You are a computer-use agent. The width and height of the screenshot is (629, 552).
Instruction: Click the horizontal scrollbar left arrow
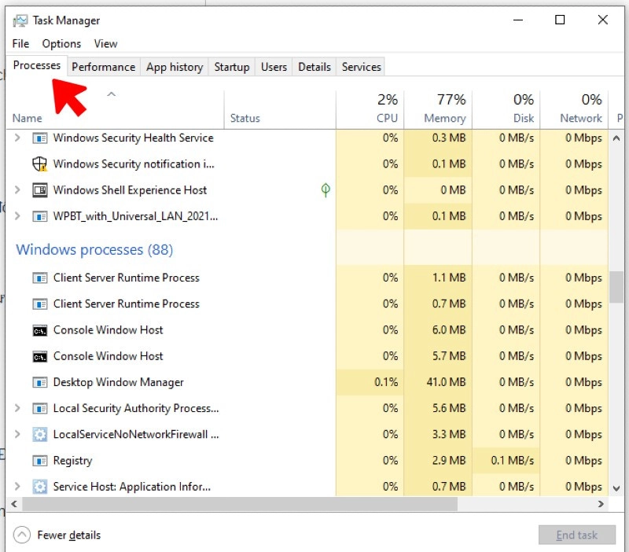pyautogui.click(x=14, y=504)
